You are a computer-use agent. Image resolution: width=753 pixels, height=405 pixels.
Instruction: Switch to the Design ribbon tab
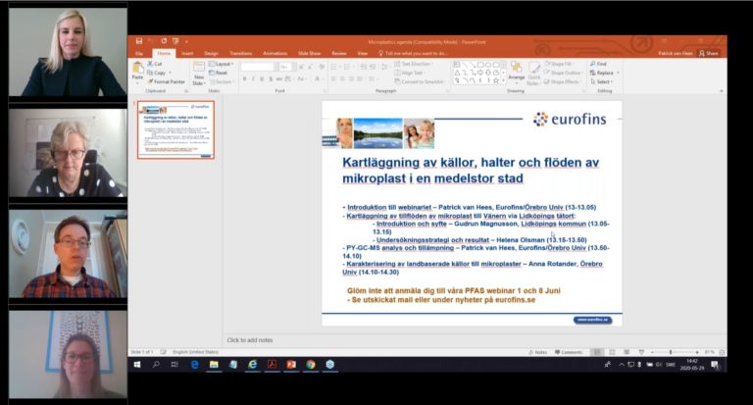pos(211,53)
